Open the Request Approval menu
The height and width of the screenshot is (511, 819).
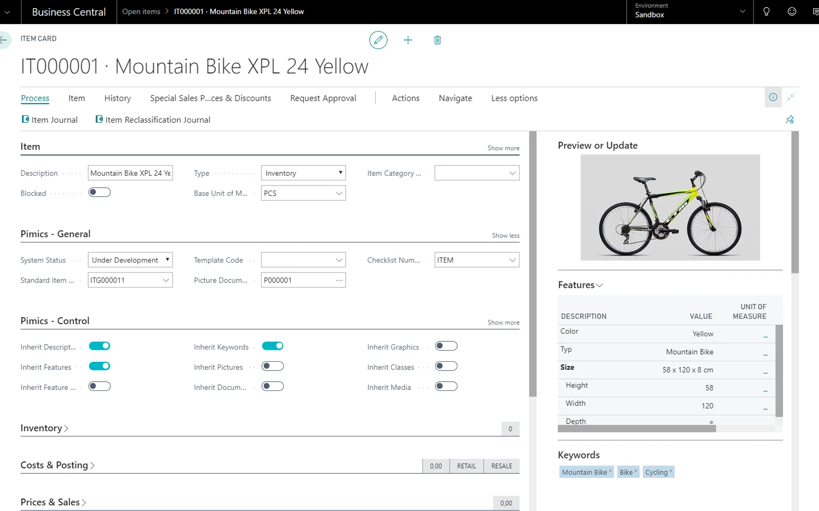[x=323, y=98]
